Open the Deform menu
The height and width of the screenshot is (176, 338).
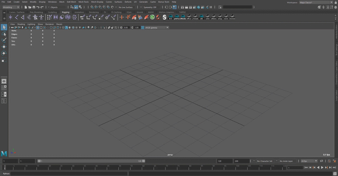click(128, 2)
